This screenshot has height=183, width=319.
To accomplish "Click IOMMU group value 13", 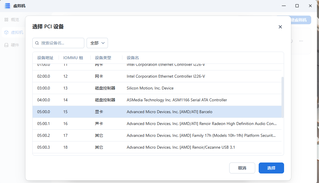I will [65, 88].
